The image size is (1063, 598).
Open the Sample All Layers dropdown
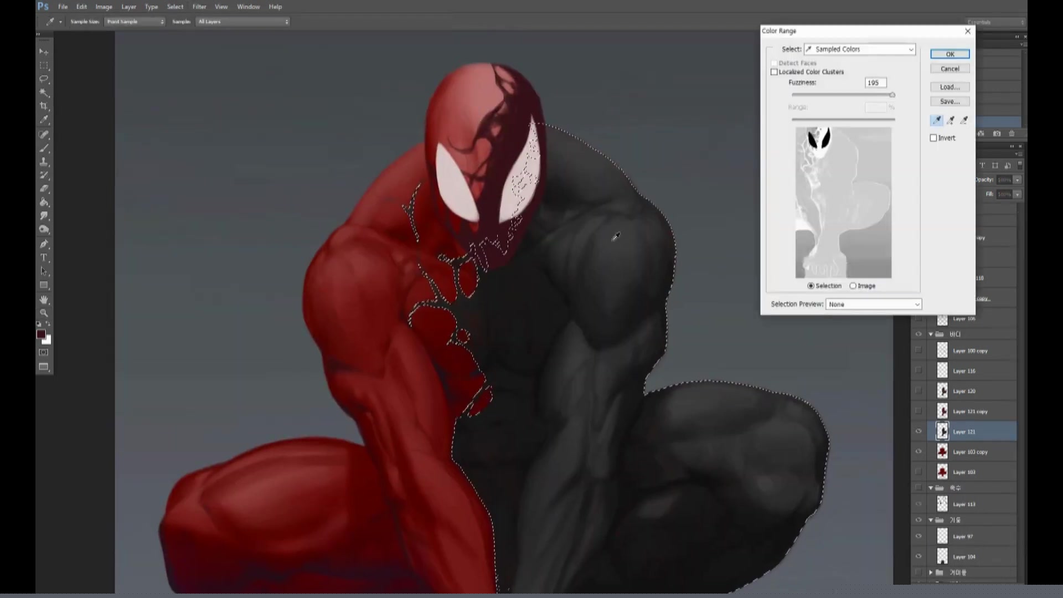(x=243, y=22)
